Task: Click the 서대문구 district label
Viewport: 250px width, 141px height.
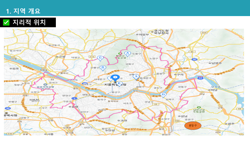Action: pyautogui.click(x=100, y=79)
